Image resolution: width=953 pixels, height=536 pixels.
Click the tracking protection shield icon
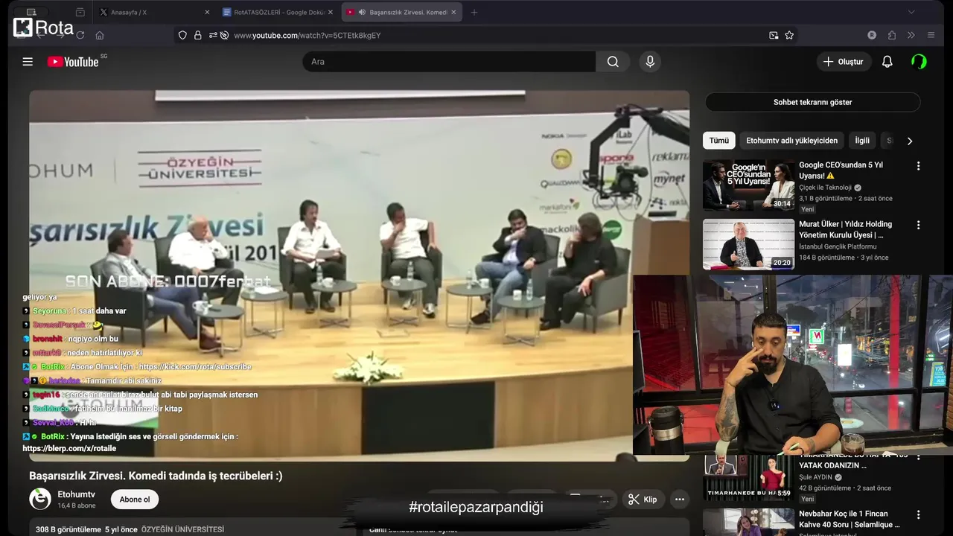182,35
